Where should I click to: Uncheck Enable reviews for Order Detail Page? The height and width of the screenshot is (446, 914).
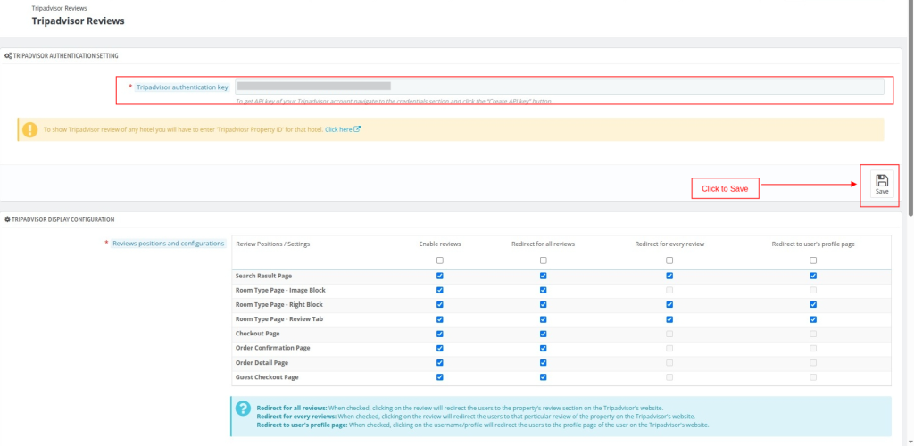(x=439, y=363)
